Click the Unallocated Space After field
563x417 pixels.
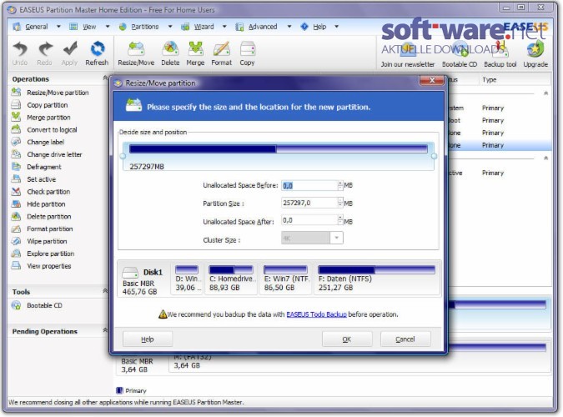[x=309, y=220]
